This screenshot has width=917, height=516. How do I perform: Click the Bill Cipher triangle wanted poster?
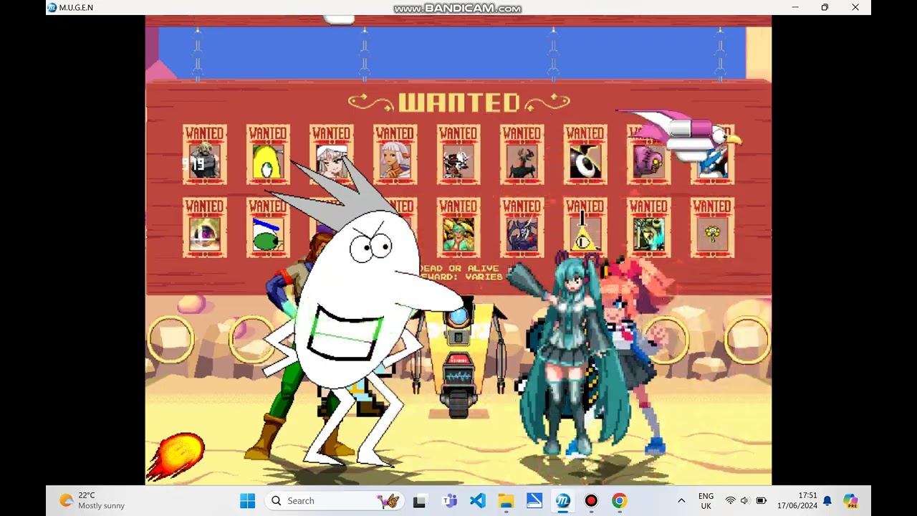tap(585, 227)
